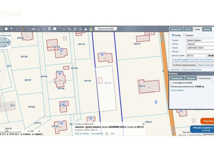Click Pokazuj w jednym oknie link
Image resolution: width=214 pixels, height=161 pixels.
(x=192, y=70)
